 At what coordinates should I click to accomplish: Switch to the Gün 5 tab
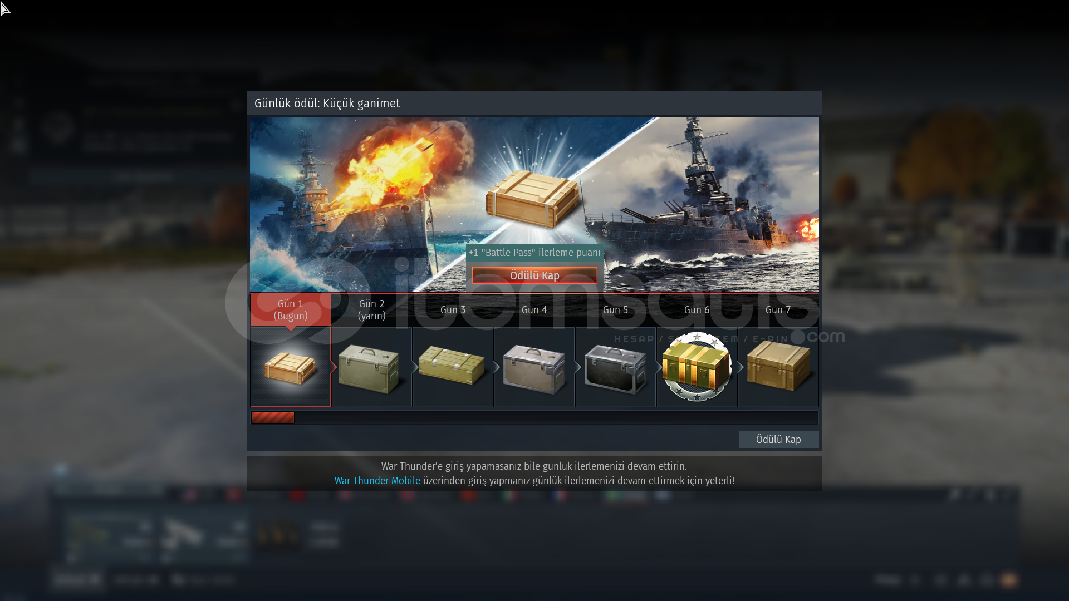(616, 310)
